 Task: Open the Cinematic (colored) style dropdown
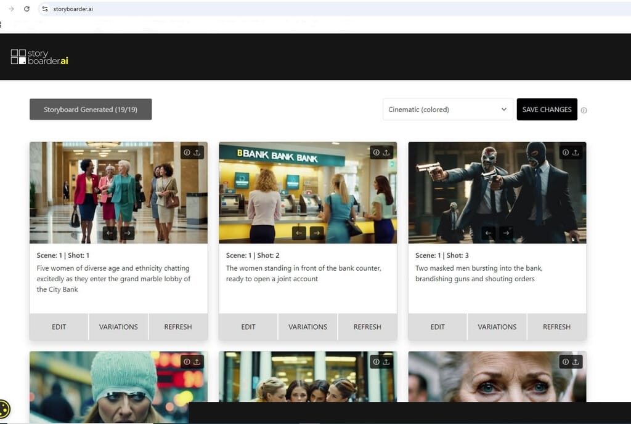pos(447,110)
